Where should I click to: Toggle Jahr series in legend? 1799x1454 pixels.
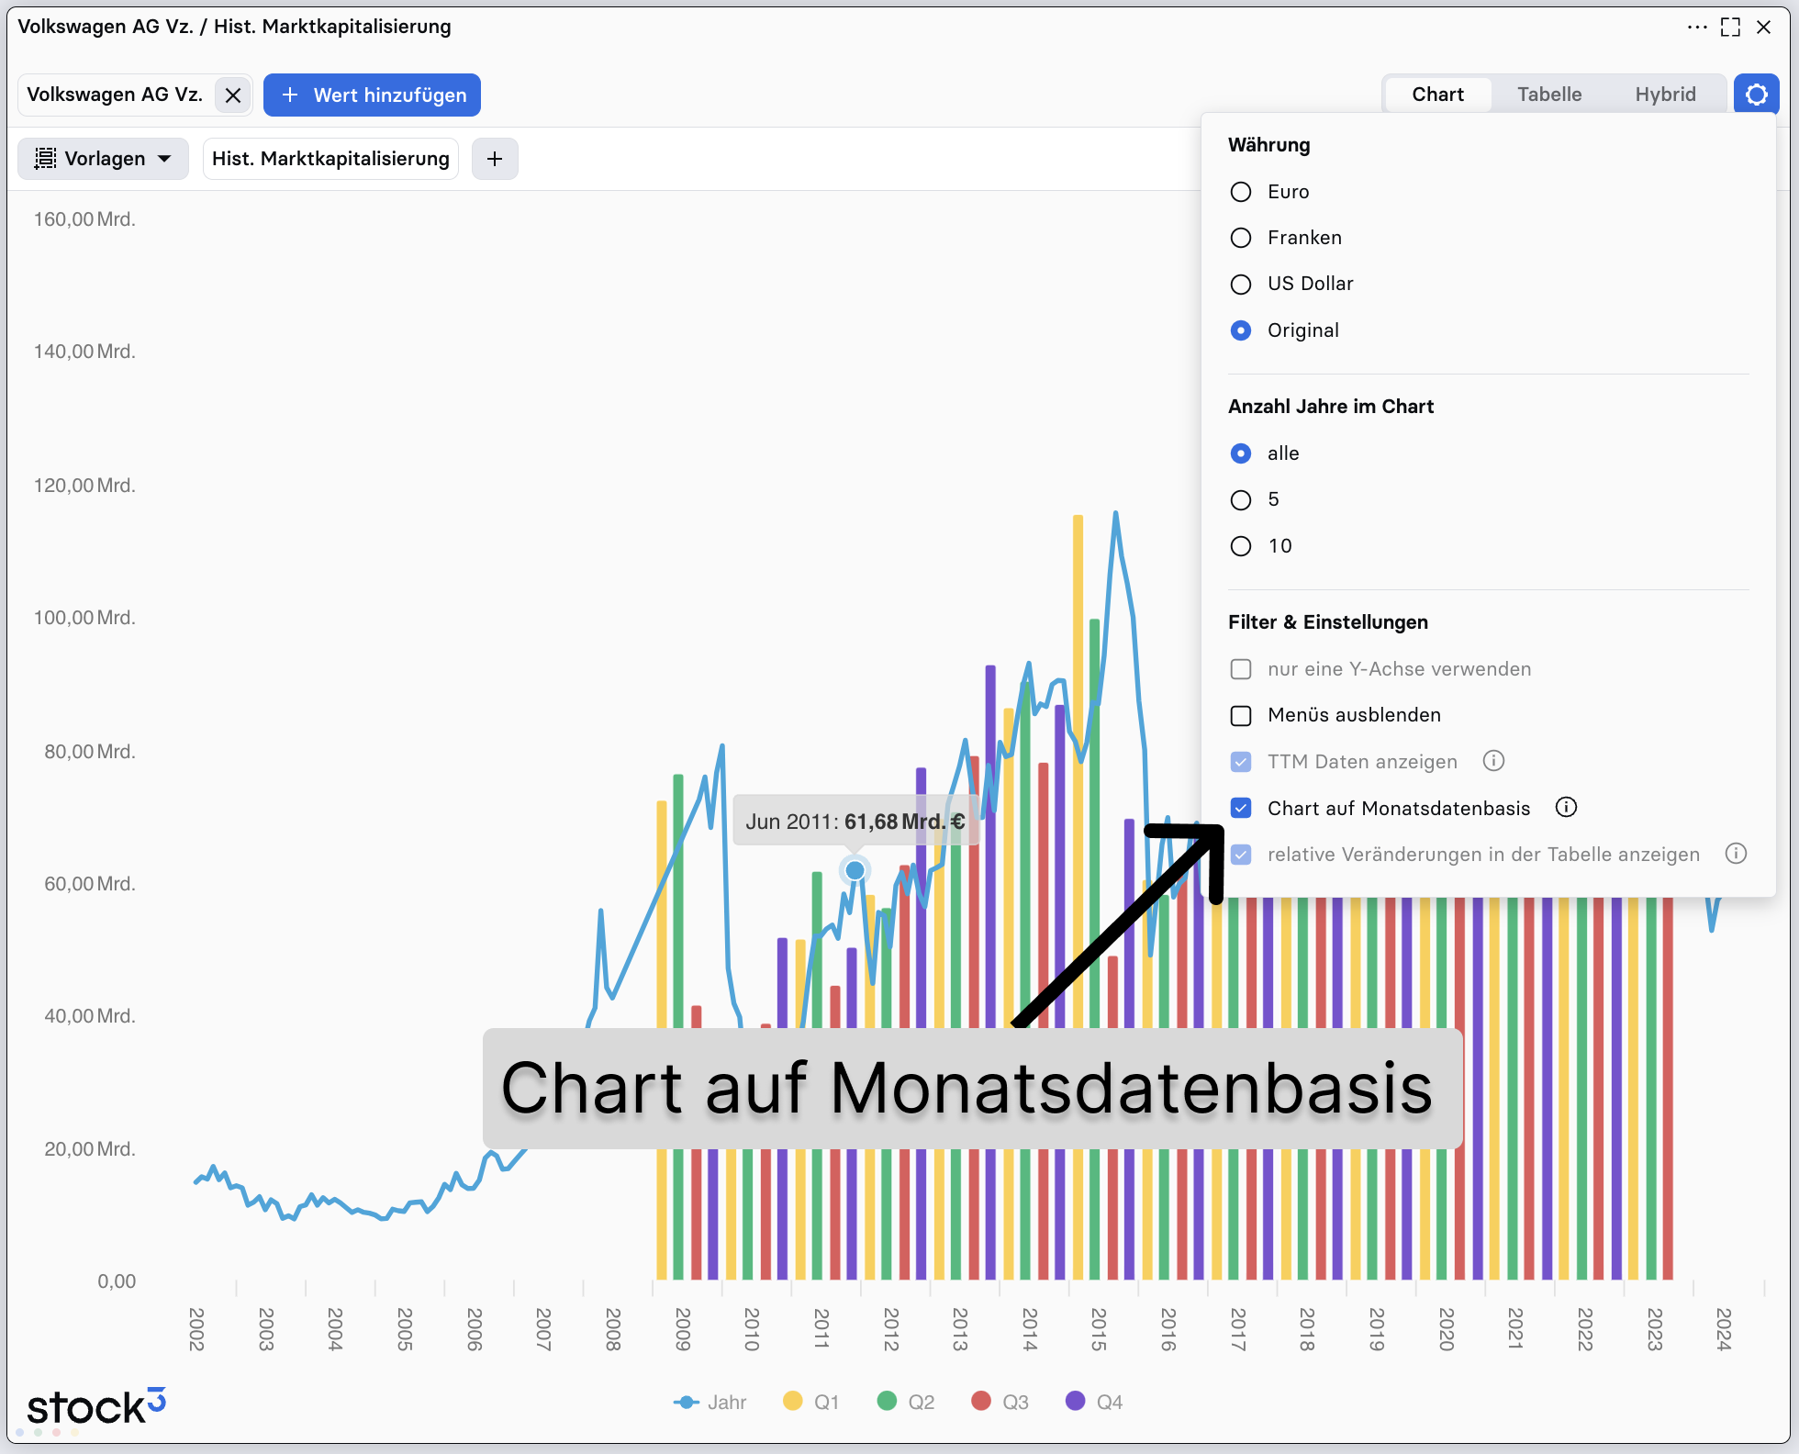click(710, 1402)
